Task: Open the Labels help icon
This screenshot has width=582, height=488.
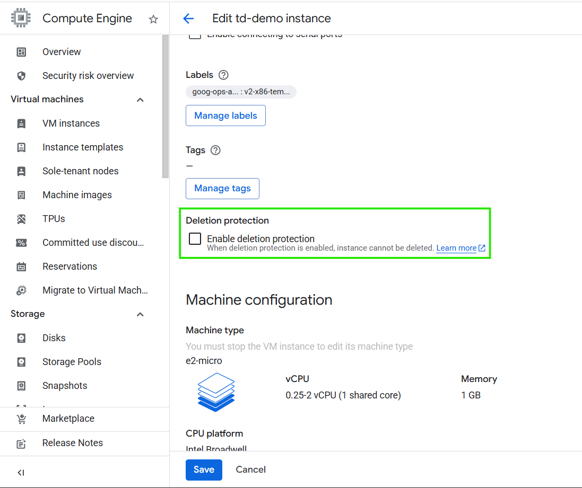Action: click(x=223, y=75)
